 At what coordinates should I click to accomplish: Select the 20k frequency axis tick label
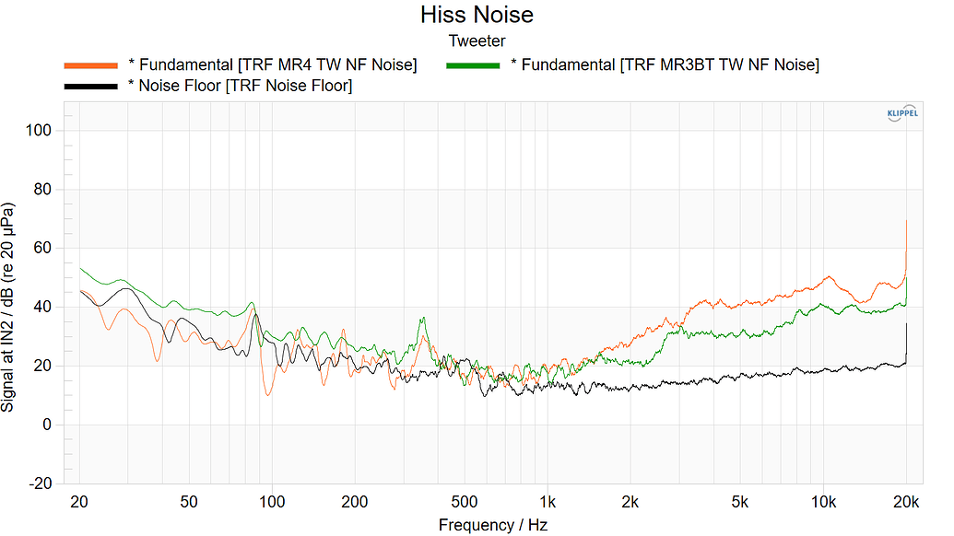point(906,502)
